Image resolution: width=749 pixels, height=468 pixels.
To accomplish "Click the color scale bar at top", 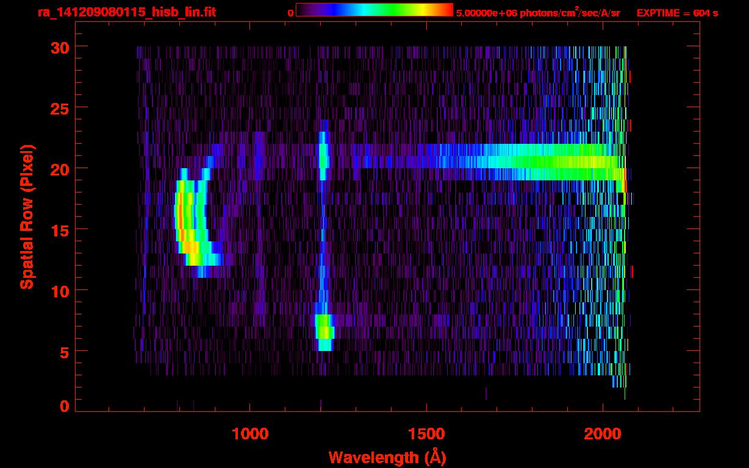I will click(x=375, y=10).
